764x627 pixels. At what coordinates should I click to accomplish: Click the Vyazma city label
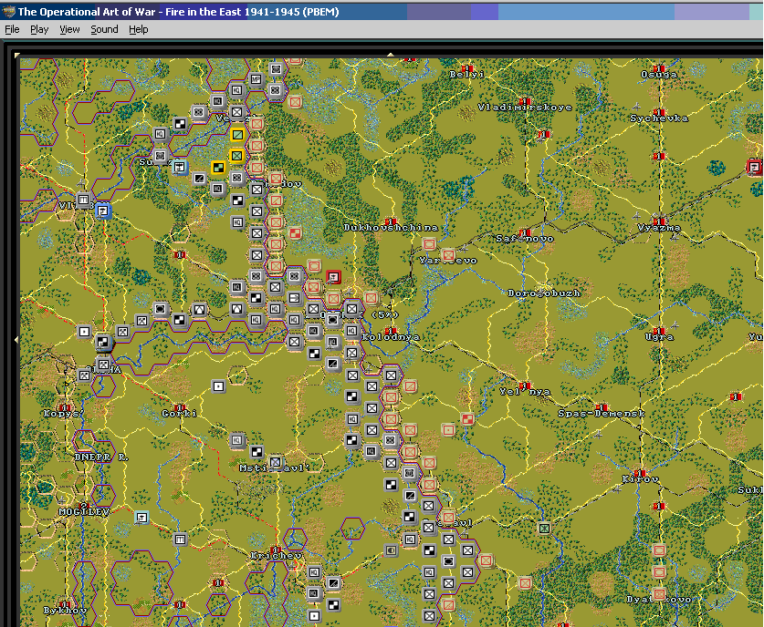659,227
